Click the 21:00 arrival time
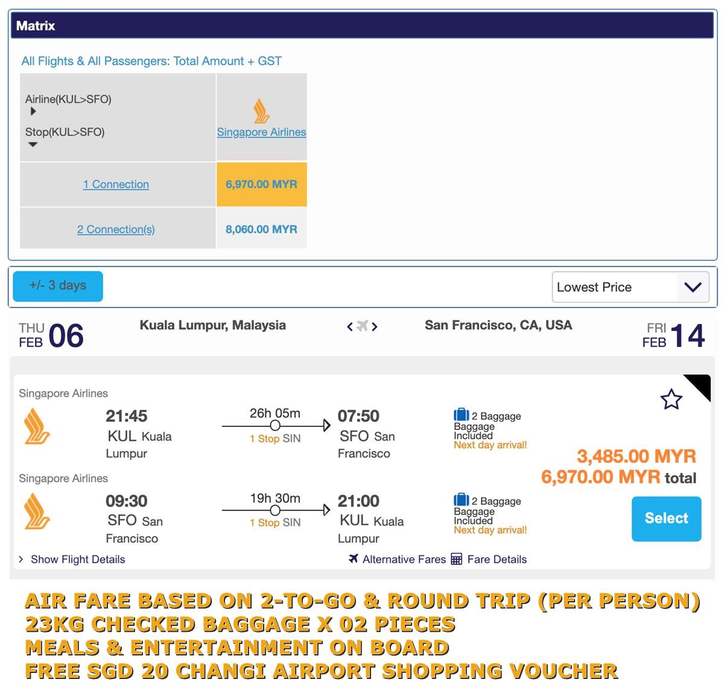 pos(358,501)
